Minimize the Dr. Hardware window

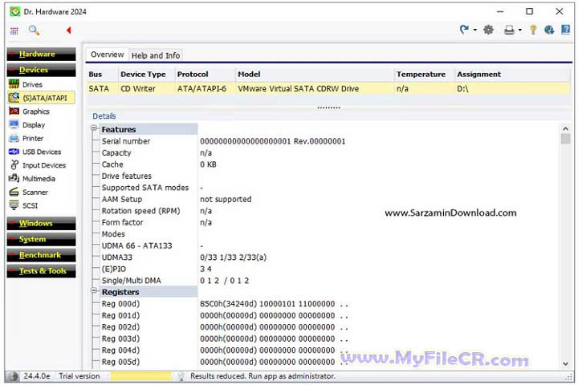tap(500, 11)
